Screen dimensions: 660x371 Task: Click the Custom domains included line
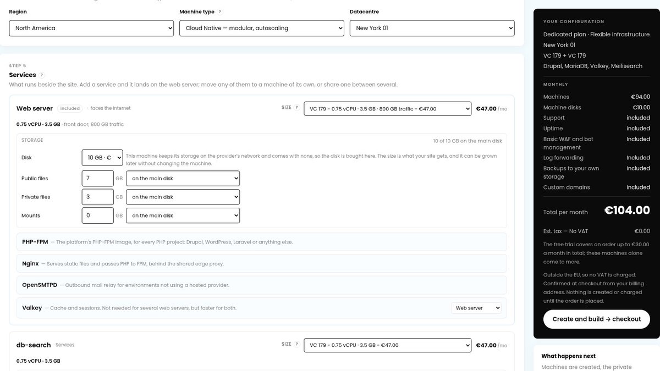(597, 187)
